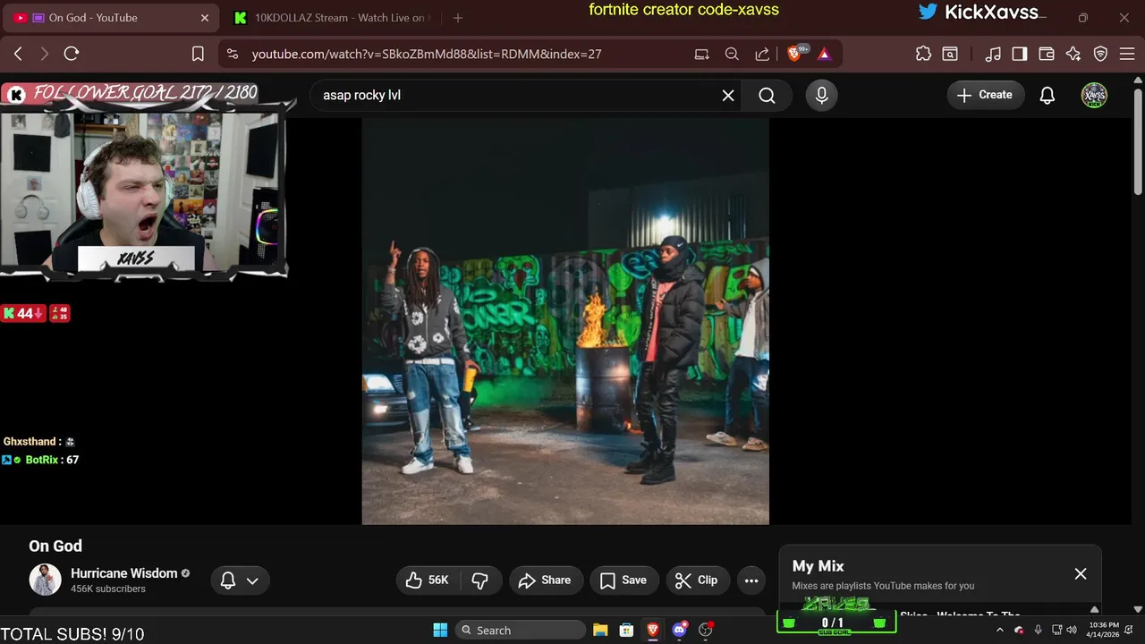This screenshot has width=1145, height=644.
Task: Open Brave tab search icon
Action: [950, 54]
